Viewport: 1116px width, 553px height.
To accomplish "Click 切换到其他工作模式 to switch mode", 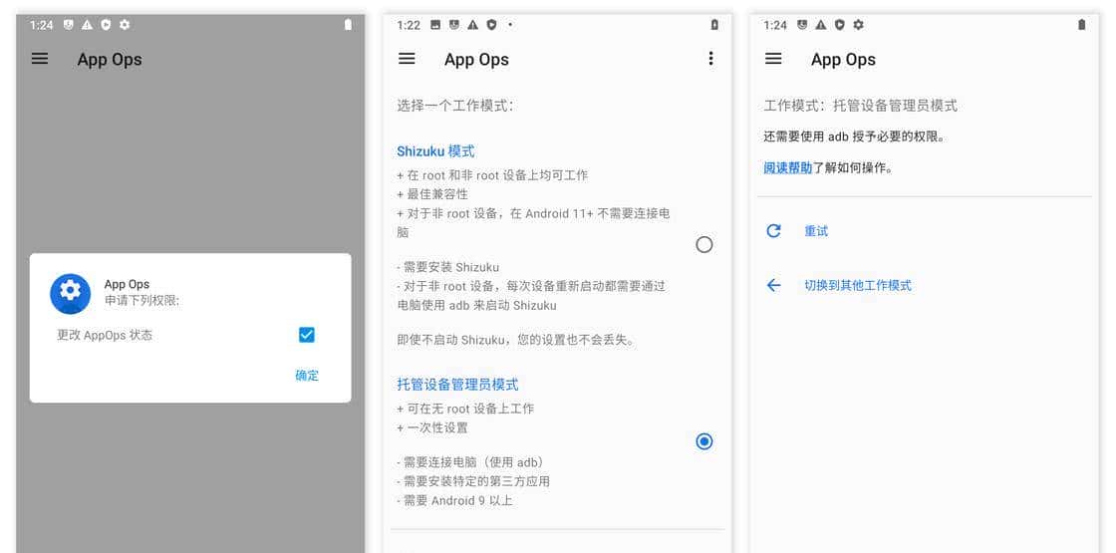I will (858, 285).
